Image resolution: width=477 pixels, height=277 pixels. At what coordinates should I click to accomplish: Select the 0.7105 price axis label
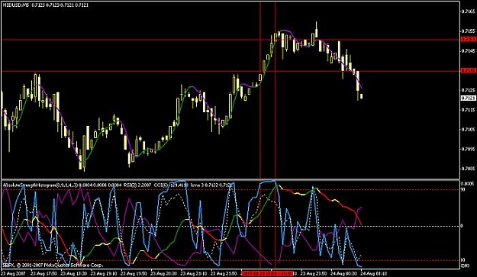(x=468, y=130)
